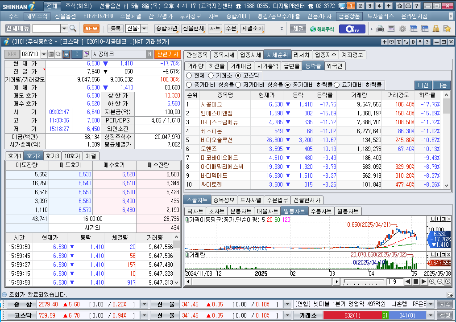Select 종가대비 상승율 radio button

coord(189,85)
